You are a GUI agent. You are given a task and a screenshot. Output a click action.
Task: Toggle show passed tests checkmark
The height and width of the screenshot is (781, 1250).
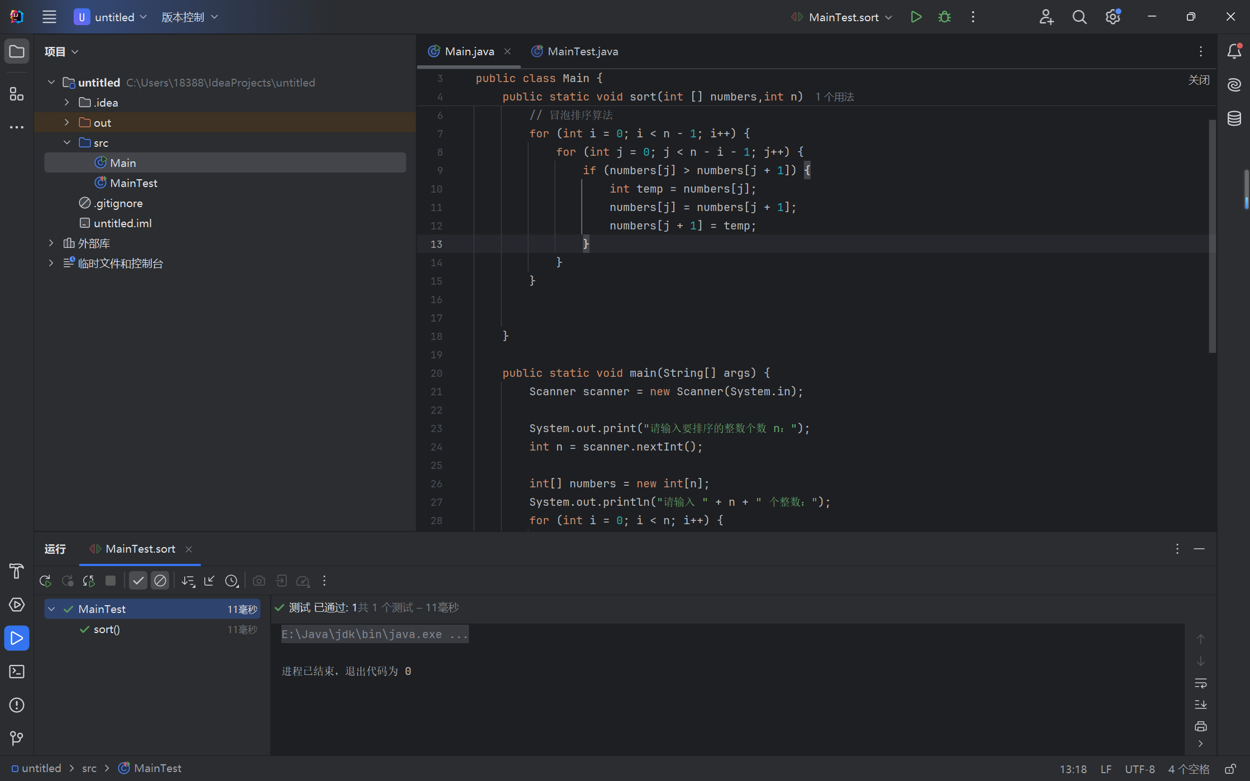click(x=138, y=581)
